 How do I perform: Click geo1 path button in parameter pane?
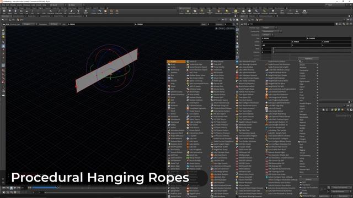[259, 20]
